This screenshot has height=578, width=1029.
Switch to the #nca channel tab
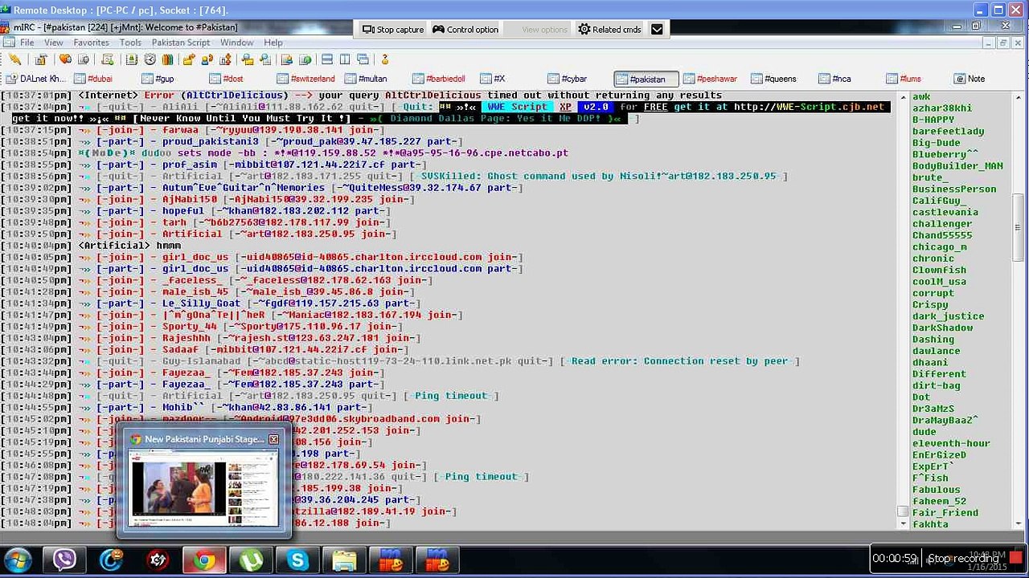coord(835,79)
